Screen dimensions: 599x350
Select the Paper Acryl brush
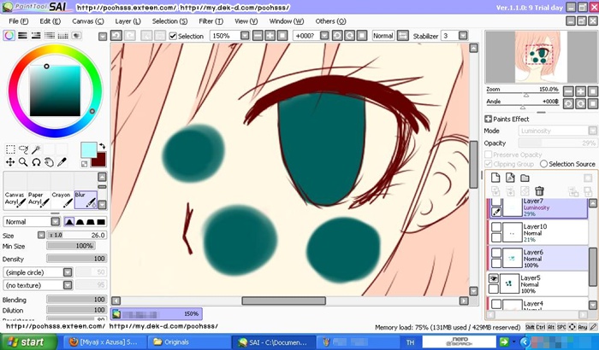coord(39,200)
